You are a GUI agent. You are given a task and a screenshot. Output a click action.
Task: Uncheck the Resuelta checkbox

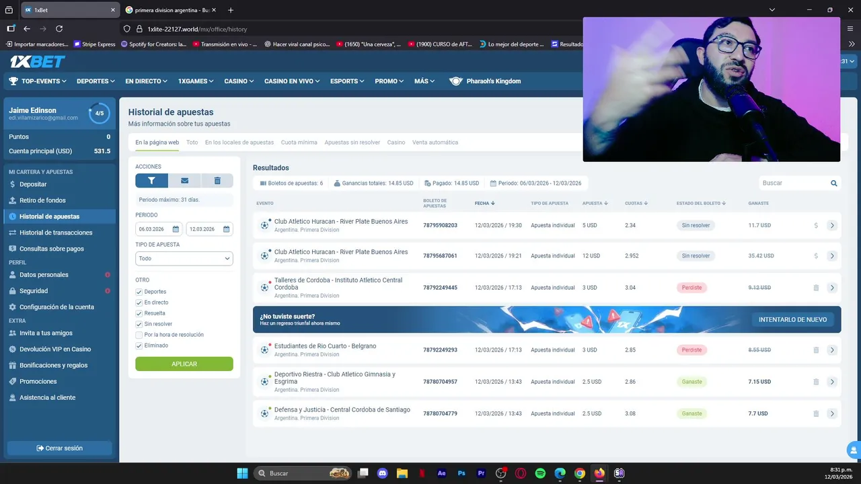(x=139, y=313)
